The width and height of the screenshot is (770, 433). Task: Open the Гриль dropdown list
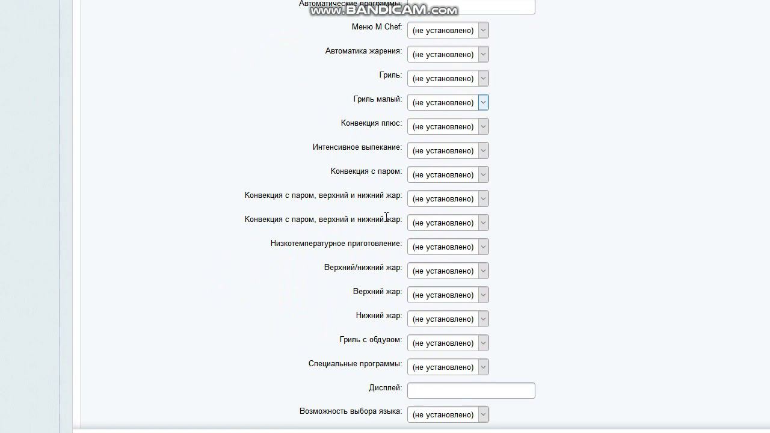click(448, 78)
